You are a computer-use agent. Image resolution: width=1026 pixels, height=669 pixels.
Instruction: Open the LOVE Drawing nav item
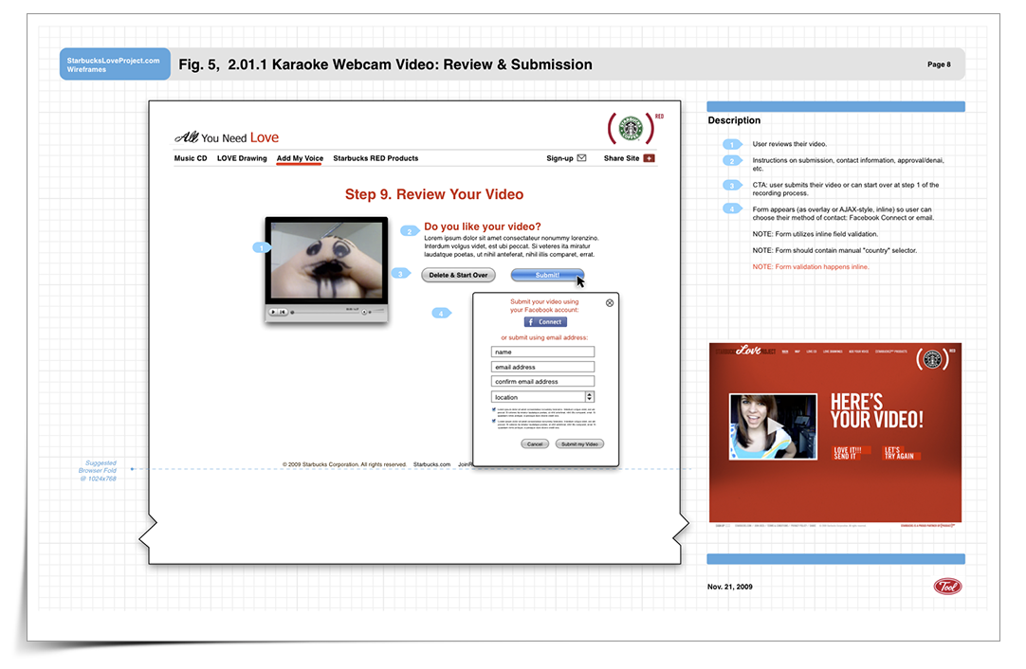click(x=242, y=157)
